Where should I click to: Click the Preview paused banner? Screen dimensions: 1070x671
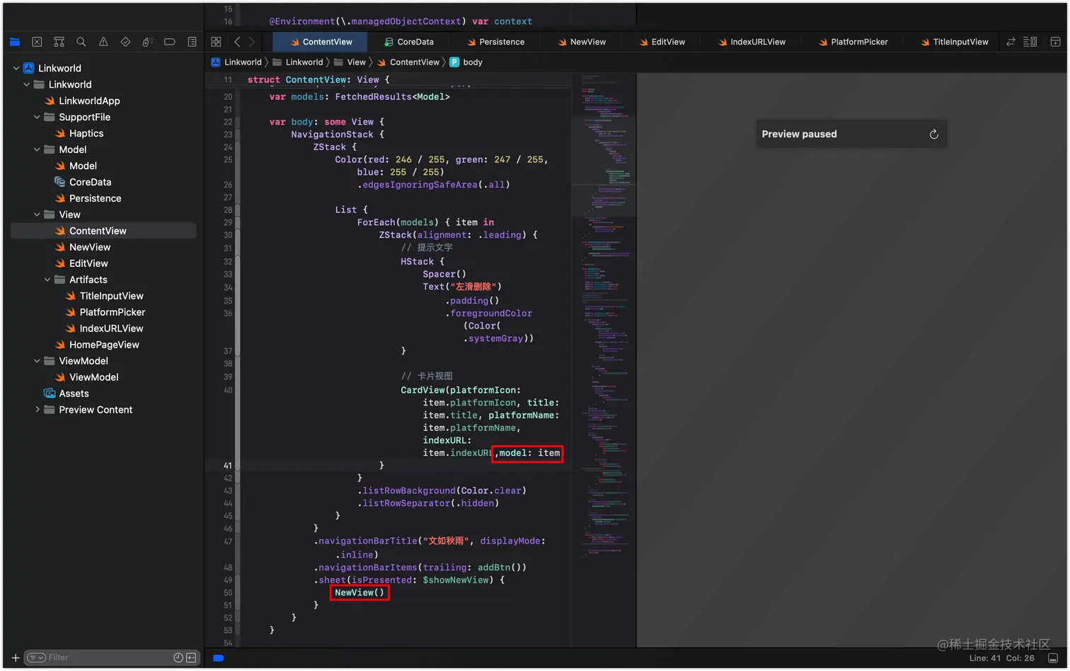[x=851, y=134]
